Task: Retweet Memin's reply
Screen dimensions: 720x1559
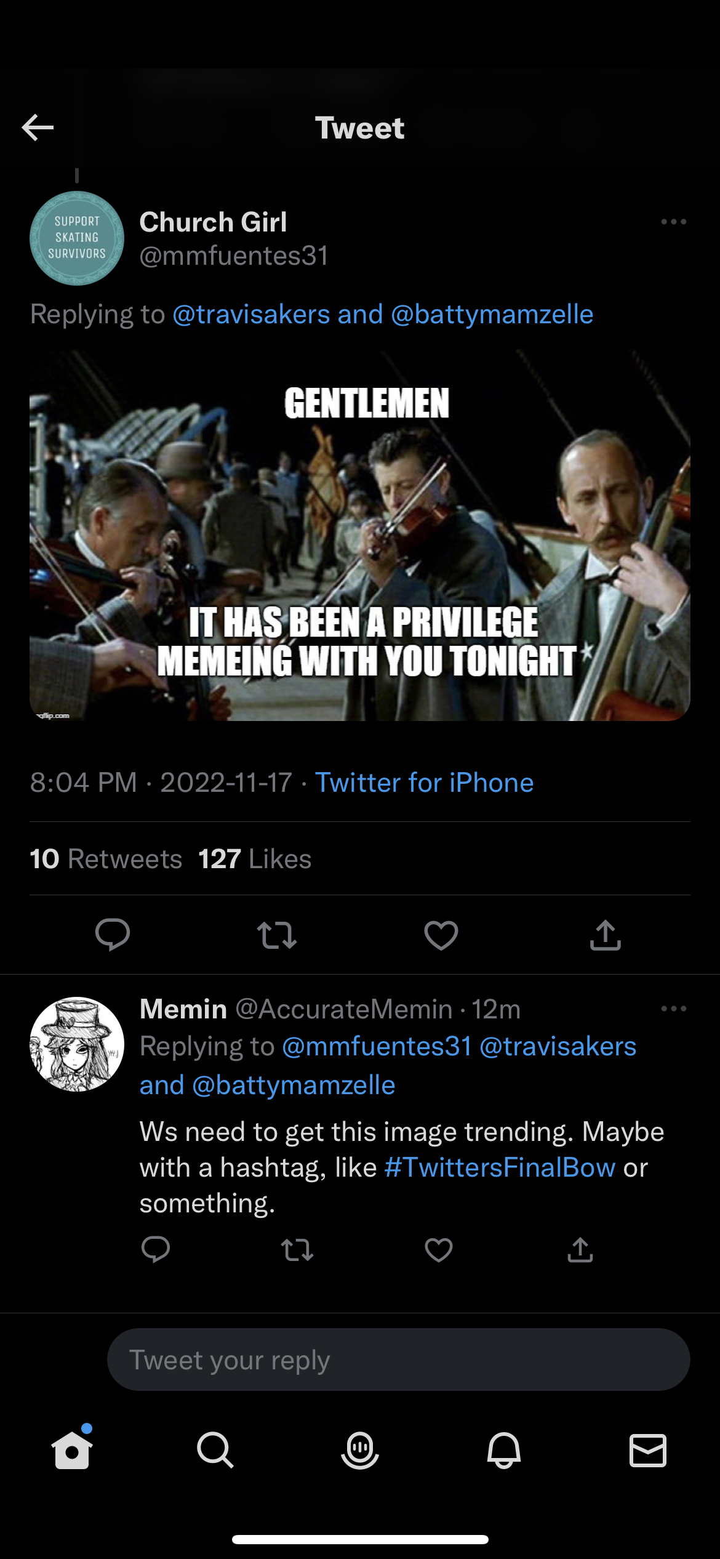Action: 297,1250
